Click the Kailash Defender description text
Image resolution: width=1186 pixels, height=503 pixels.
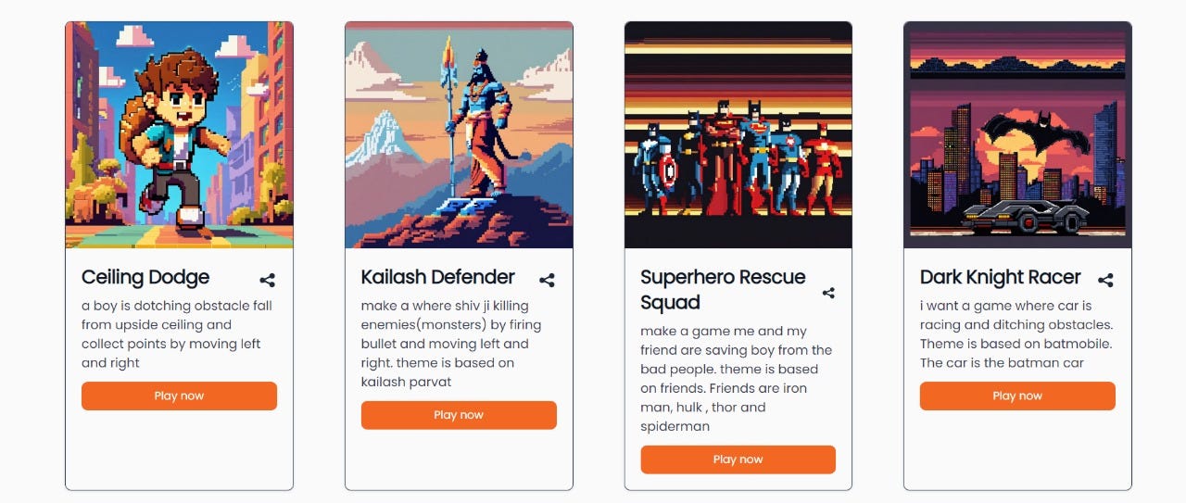451,344
